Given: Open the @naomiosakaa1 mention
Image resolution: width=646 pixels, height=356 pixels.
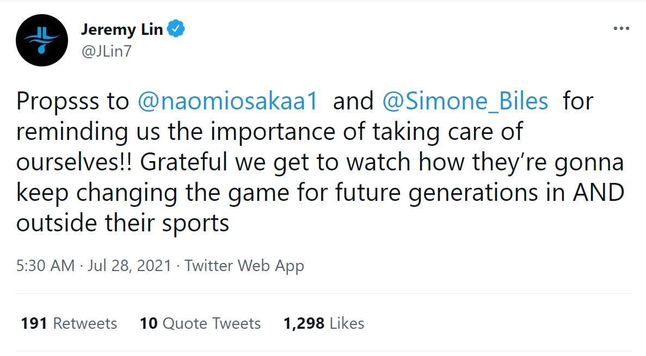Looking at the screenshot, I should click(x=227, y=101).
